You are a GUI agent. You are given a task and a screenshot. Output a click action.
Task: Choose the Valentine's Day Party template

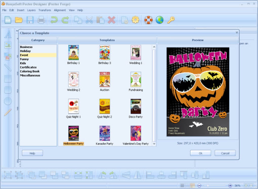pyautogui.click(x=136, y=133)
